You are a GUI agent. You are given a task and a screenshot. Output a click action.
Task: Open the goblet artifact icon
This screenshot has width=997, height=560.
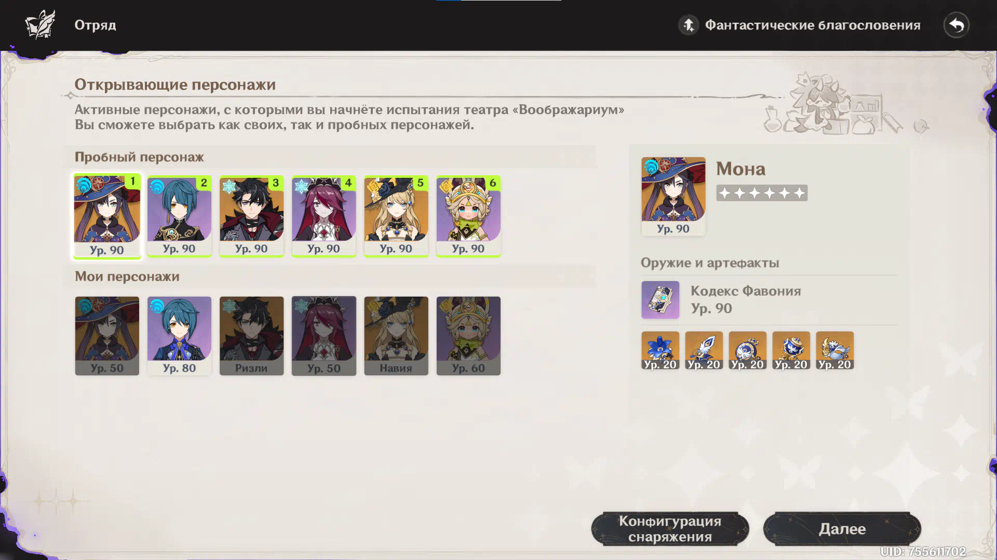point(791,351)
